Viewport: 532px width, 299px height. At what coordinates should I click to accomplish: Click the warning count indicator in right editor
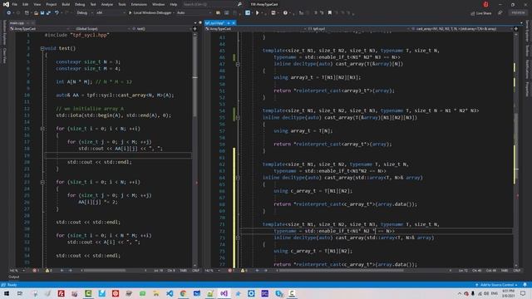[x=244, y=271]
